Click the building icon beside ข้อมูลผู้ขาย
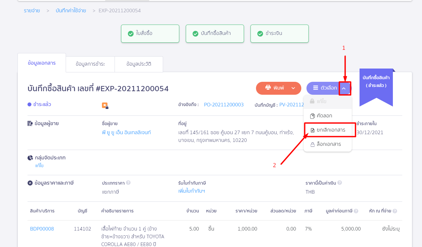 tap(30, 124)
